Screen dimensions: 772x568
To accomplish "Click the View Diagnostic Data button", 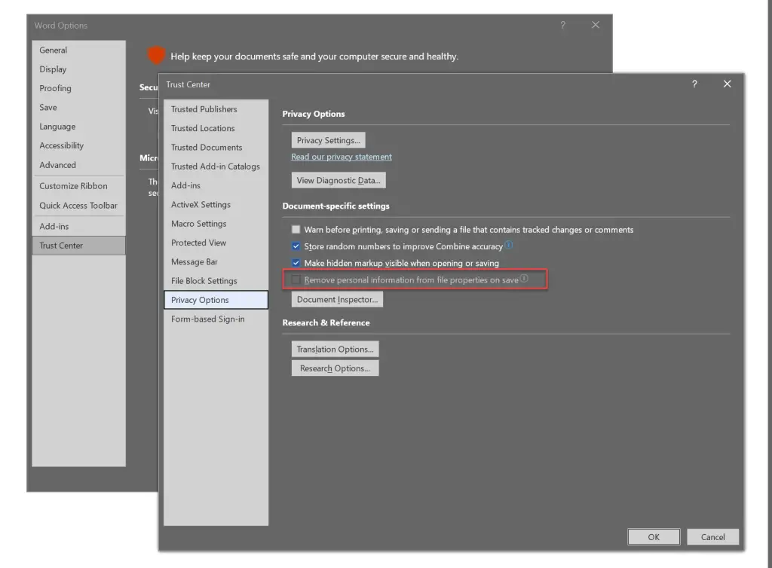I will (339, 180).
